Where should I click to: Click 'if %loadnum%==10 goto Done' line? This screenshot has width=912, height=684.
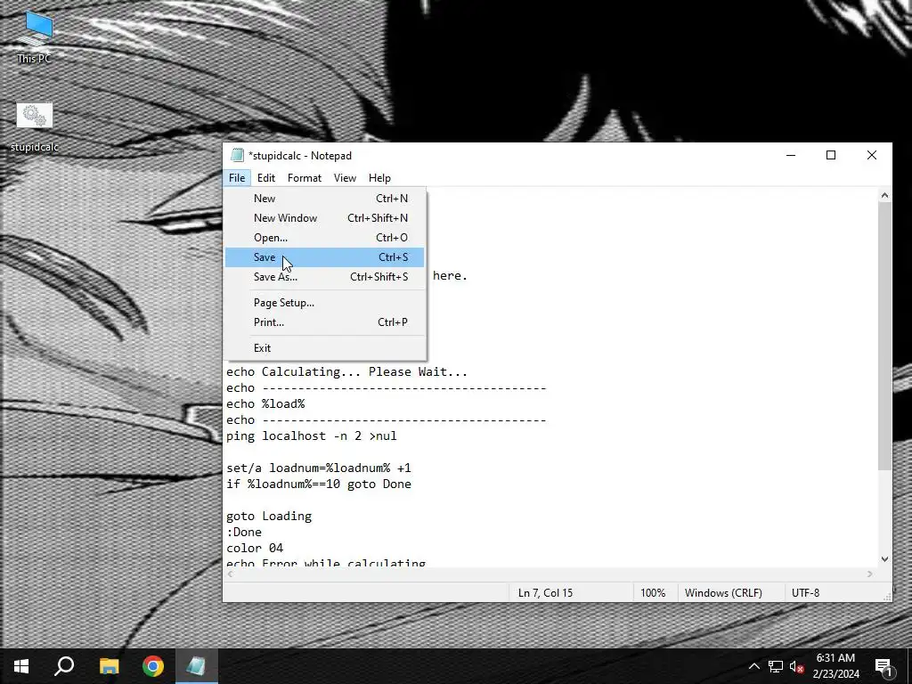click(319, 484)
